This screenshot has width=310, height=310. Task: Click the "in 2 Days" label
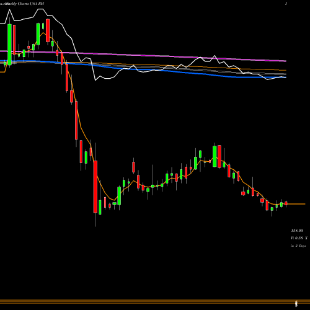(x=298, y=246)
